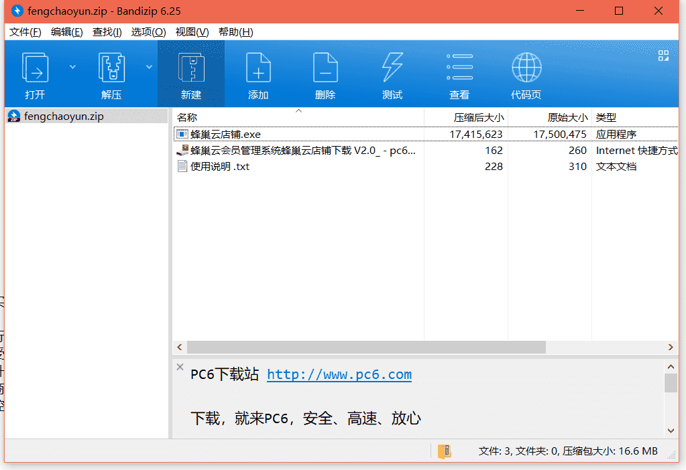This screenshot has height=470, width=686.
Task: Click the archive icon in the status bar
Action: pos(444,451)
